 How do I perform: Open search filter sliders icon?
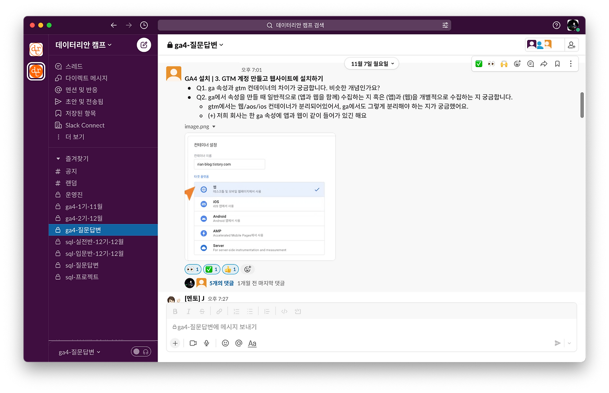[x=445, y=25]
